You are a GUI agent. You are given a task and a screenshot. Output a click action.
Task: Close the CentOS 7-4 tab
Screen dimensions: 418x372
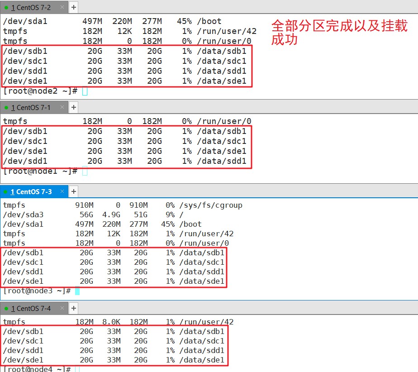point(62,308)
